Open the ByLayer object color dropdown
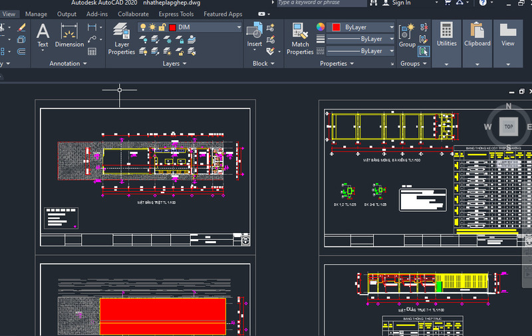 (x=391, y=27)
